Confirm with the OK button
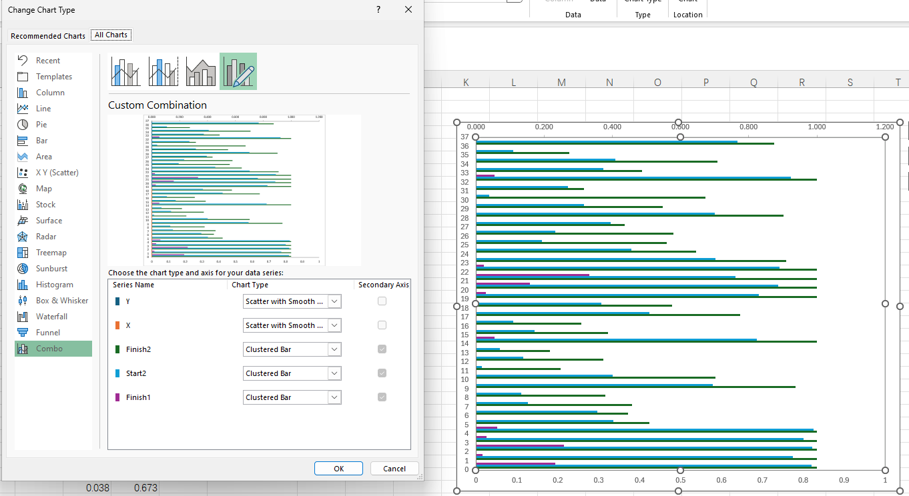The height and width of the screenshot is (496, 909). [338, 469]
